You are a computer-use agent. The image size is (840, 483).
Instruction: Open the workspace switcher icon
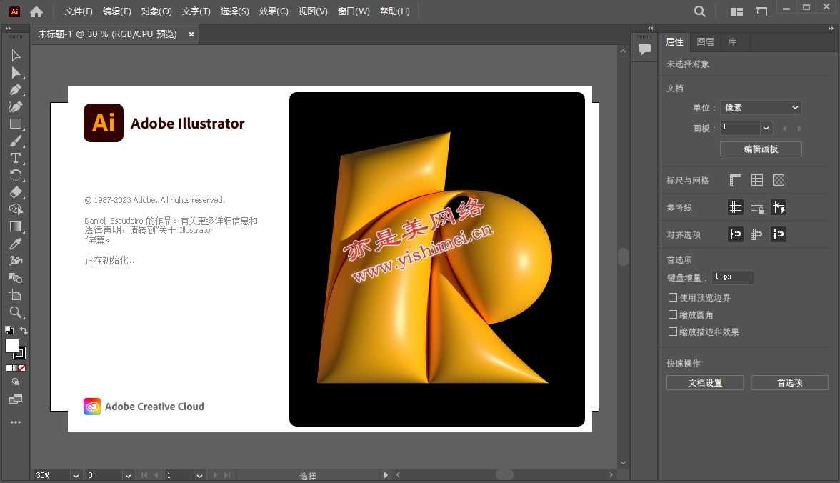[x=761, y=11]
